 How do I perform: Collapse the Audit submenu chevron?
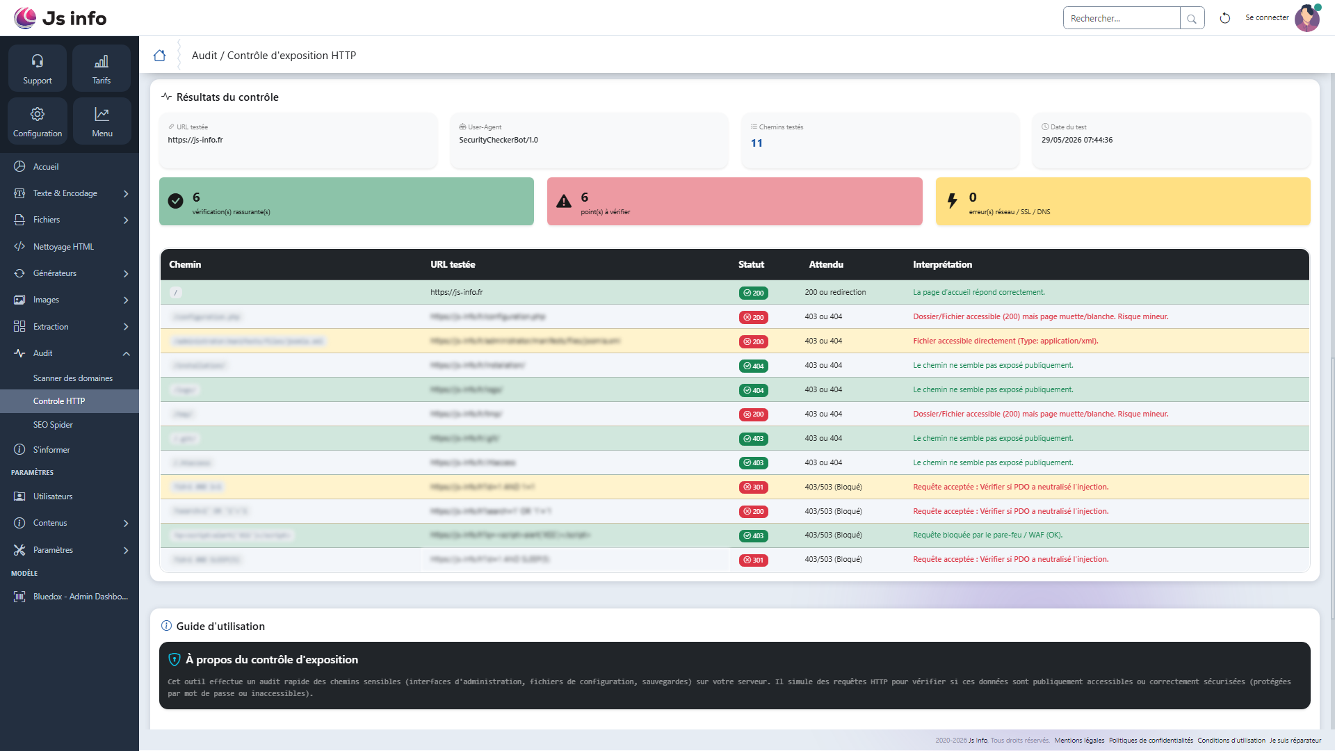[x=126, y=354]
